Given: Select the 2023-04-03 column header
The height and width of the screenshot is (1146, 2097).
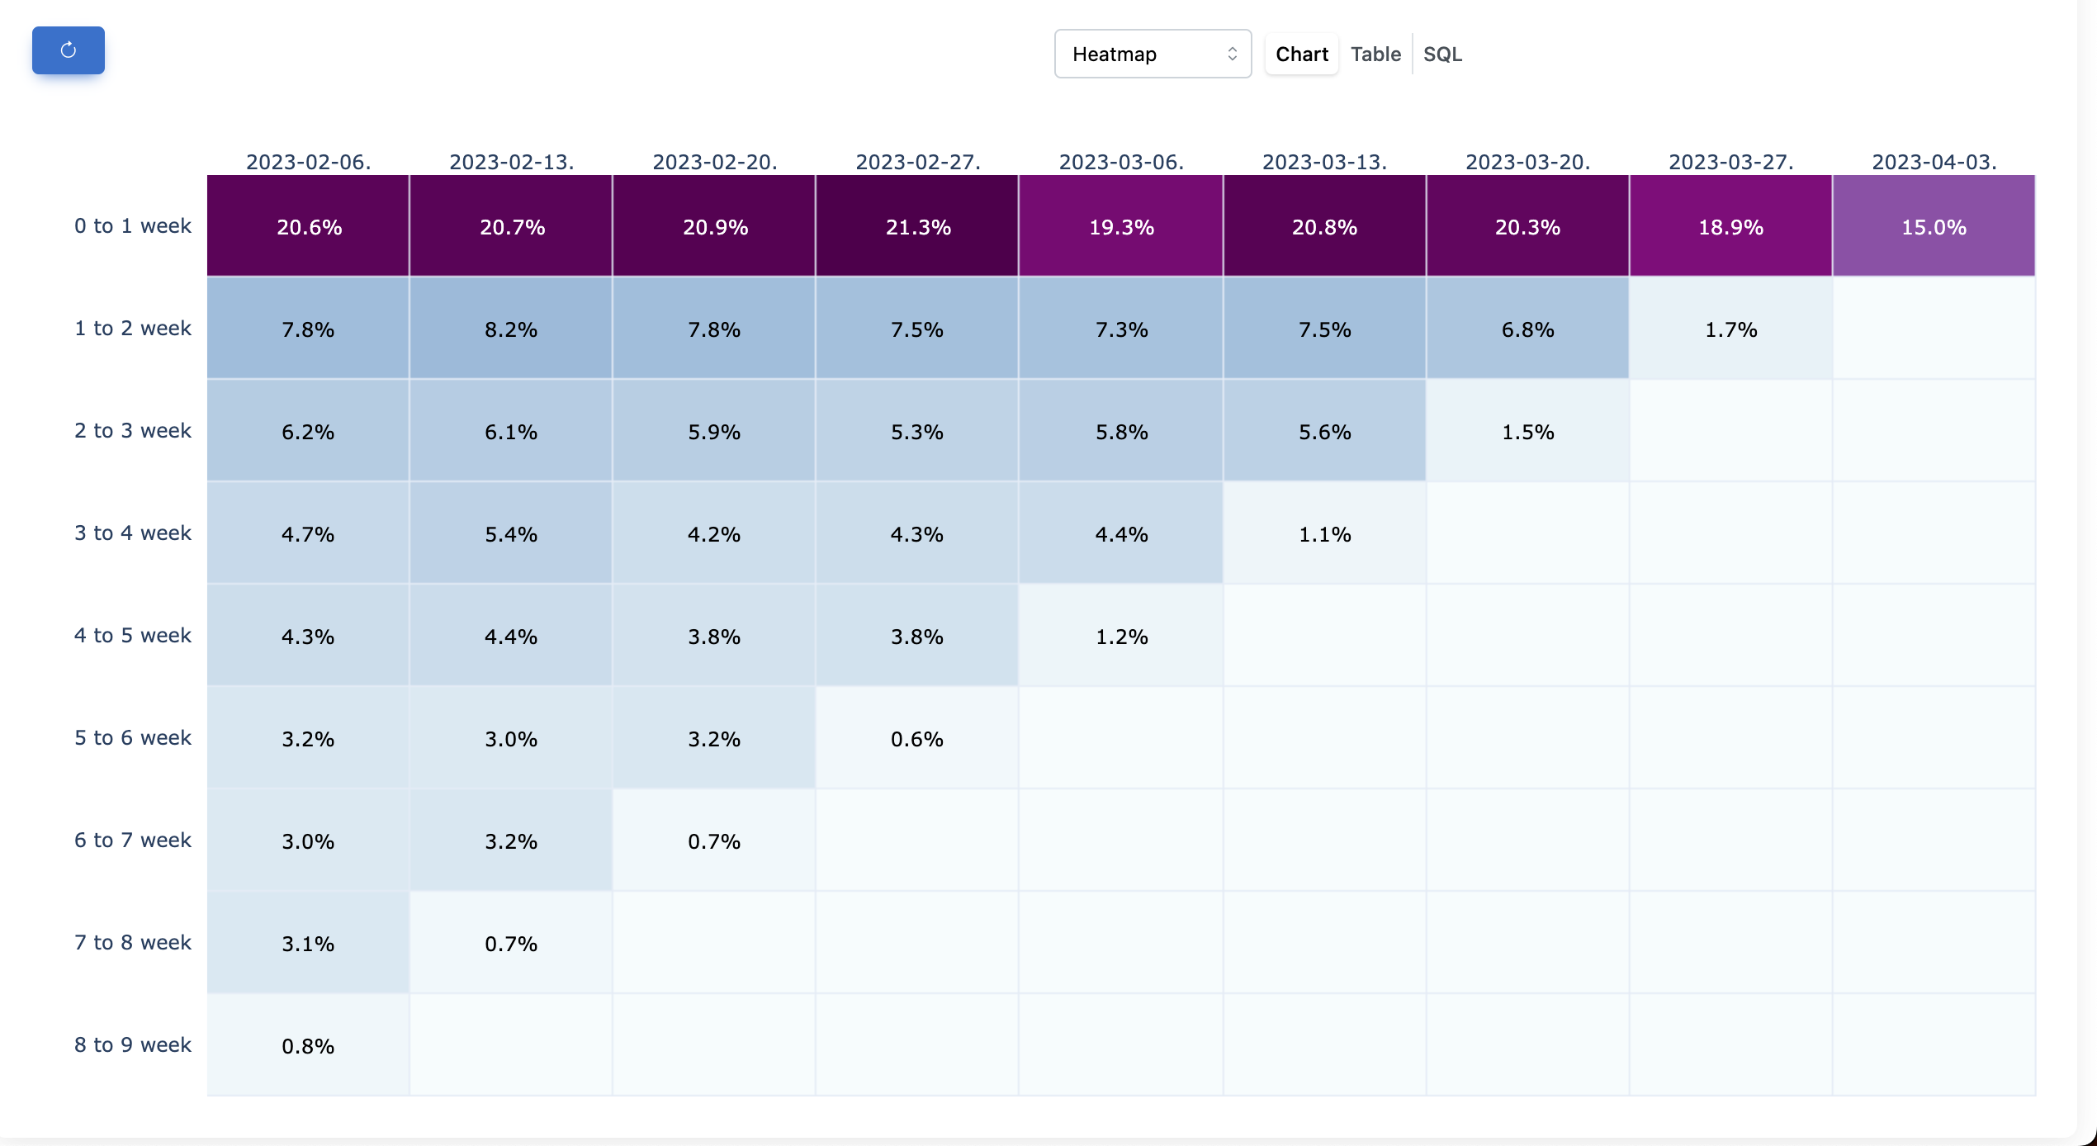Looking at the screenshot, I should [1934, 162].
